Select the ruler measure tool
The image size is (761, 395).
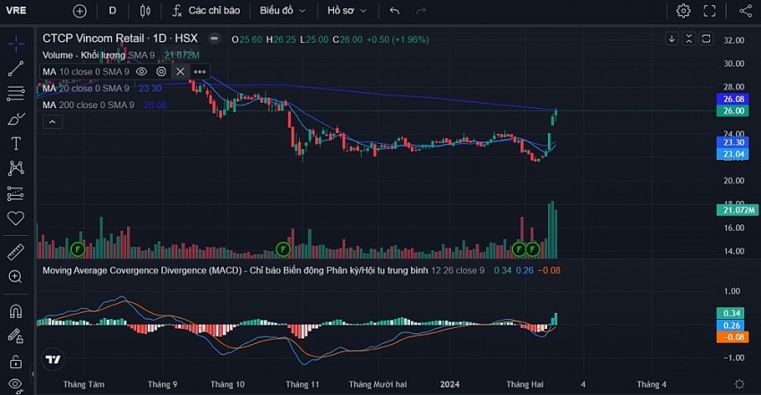15,251
